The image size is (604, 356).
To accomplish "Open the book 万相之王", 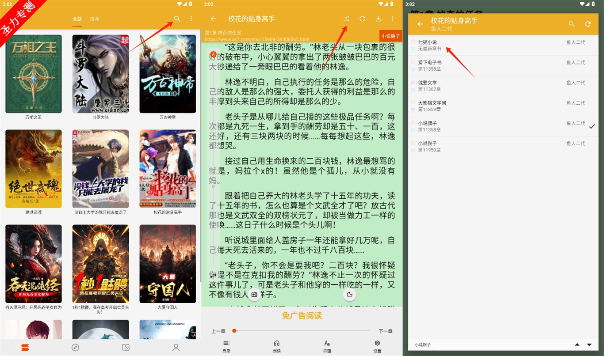I will tap(34, 74).
